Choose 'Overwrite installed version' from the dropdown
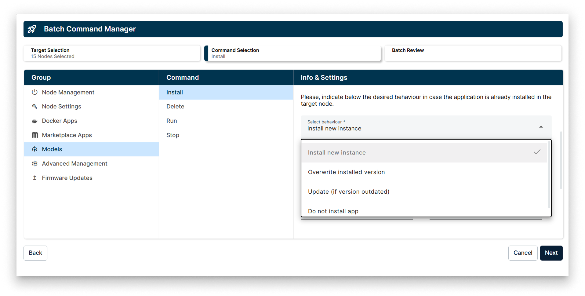Image resolution: width=585 pixels, height=296 pixels. (x=346, y=172)
